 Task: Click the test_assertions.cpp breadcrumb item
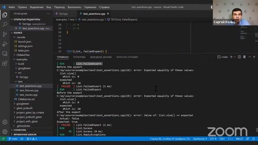[93, 19]
